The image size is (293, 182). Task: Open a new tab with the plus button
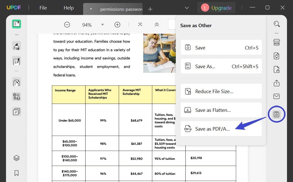pyautogui.click(x=150, y=9)
